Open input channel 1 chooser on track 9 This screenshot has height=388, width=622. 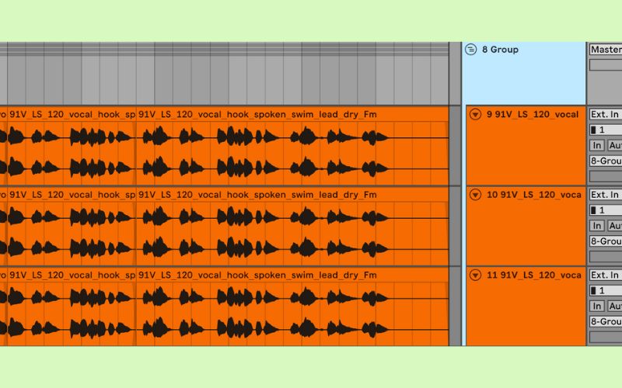(x=606, y=130)
